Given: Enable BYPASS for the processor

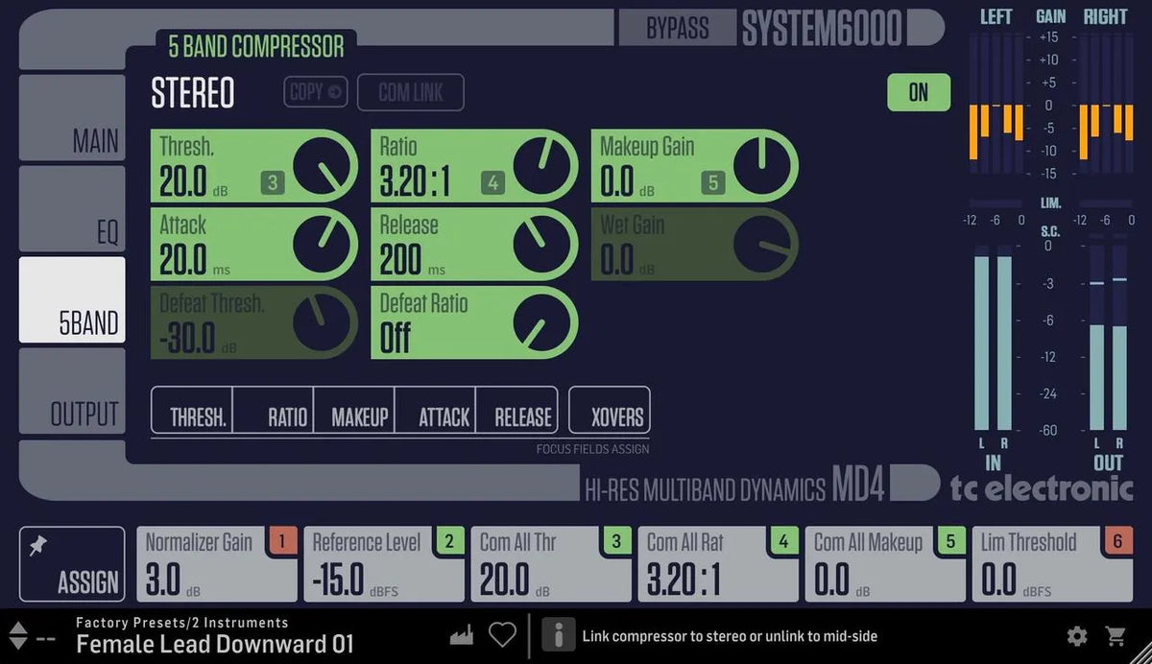Looking at the screenshot, I should pyautogui.click(x=678, y=28).
